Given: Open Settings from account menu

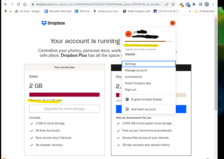Looking at the screenshot, I should click(x=149, y=64).
